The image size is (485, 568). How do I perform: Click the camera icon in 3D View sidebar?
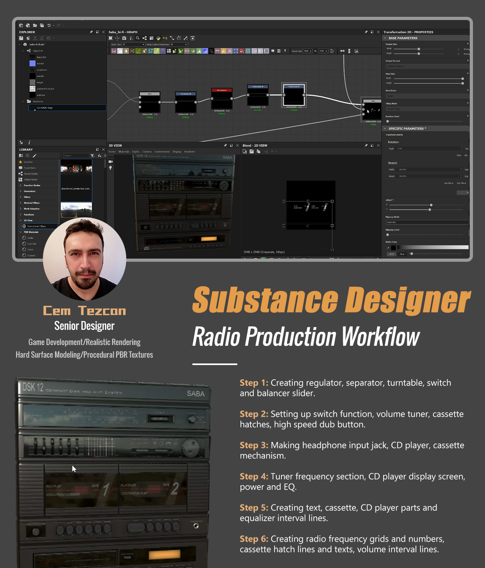(110, 161)
